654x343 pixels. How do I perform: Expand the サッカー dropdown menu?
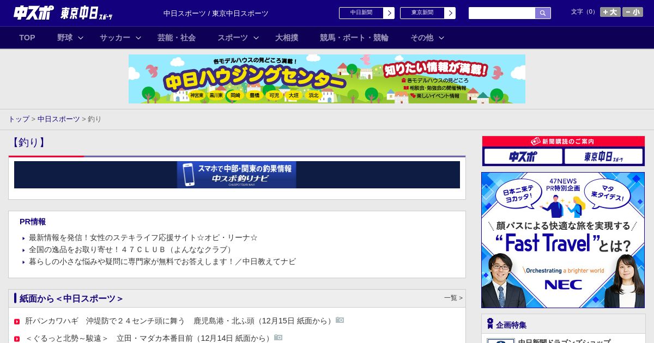click(x=120, y=38)
